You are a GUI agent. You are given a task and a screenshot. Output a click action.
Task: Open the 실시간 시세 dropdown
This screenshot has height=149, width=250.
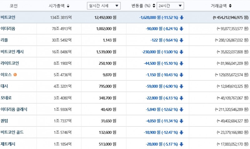(104, 6)
